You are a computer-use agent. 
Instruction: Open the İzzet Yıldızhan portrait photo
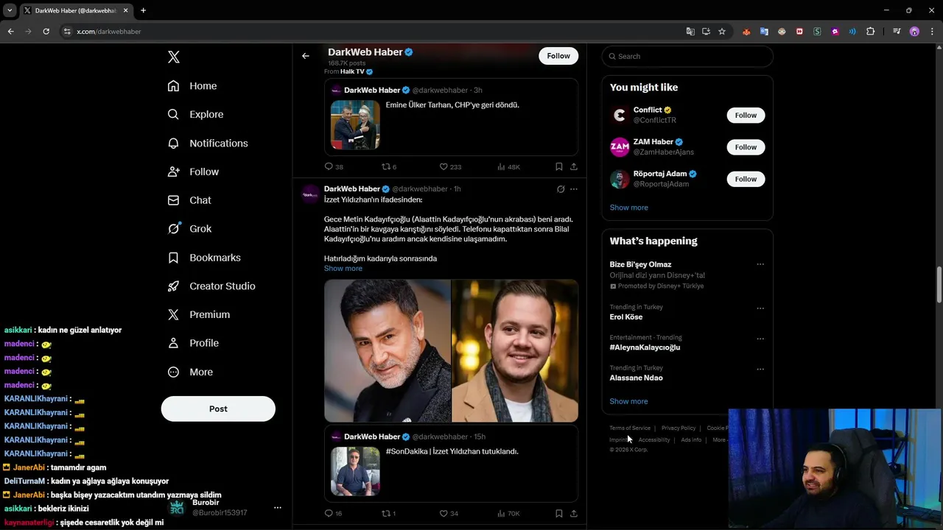[388, 350]
